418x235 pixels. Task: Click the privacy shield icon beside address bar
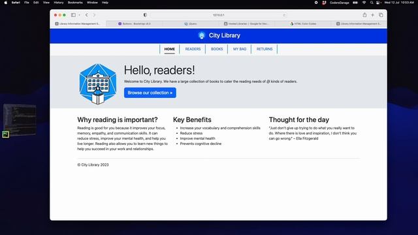(145, 15)
